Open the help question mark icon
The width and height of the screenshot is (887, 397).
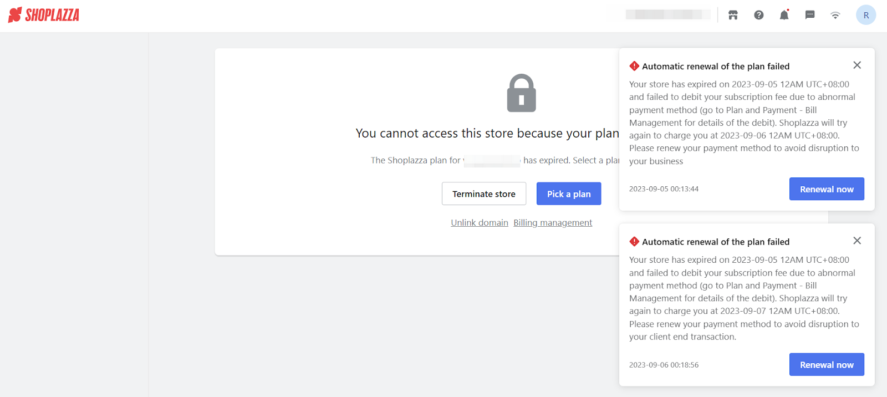pos(759,15)
